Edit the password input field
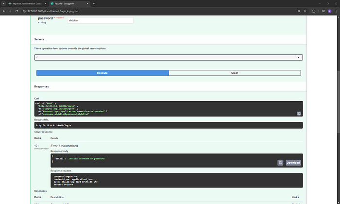340x204 pixels. click(100, 20)
